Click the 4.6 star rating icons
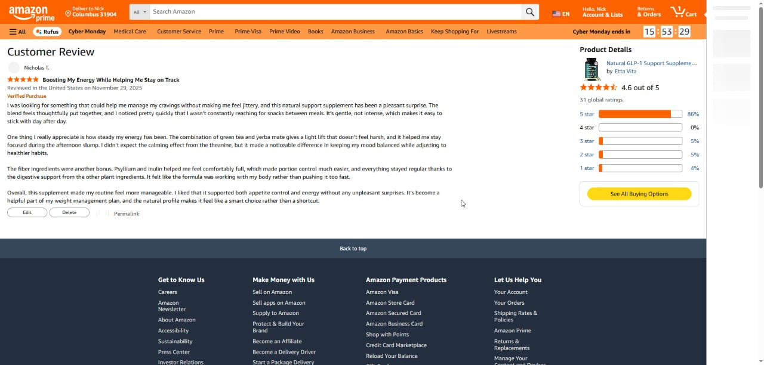 point(598,87)
